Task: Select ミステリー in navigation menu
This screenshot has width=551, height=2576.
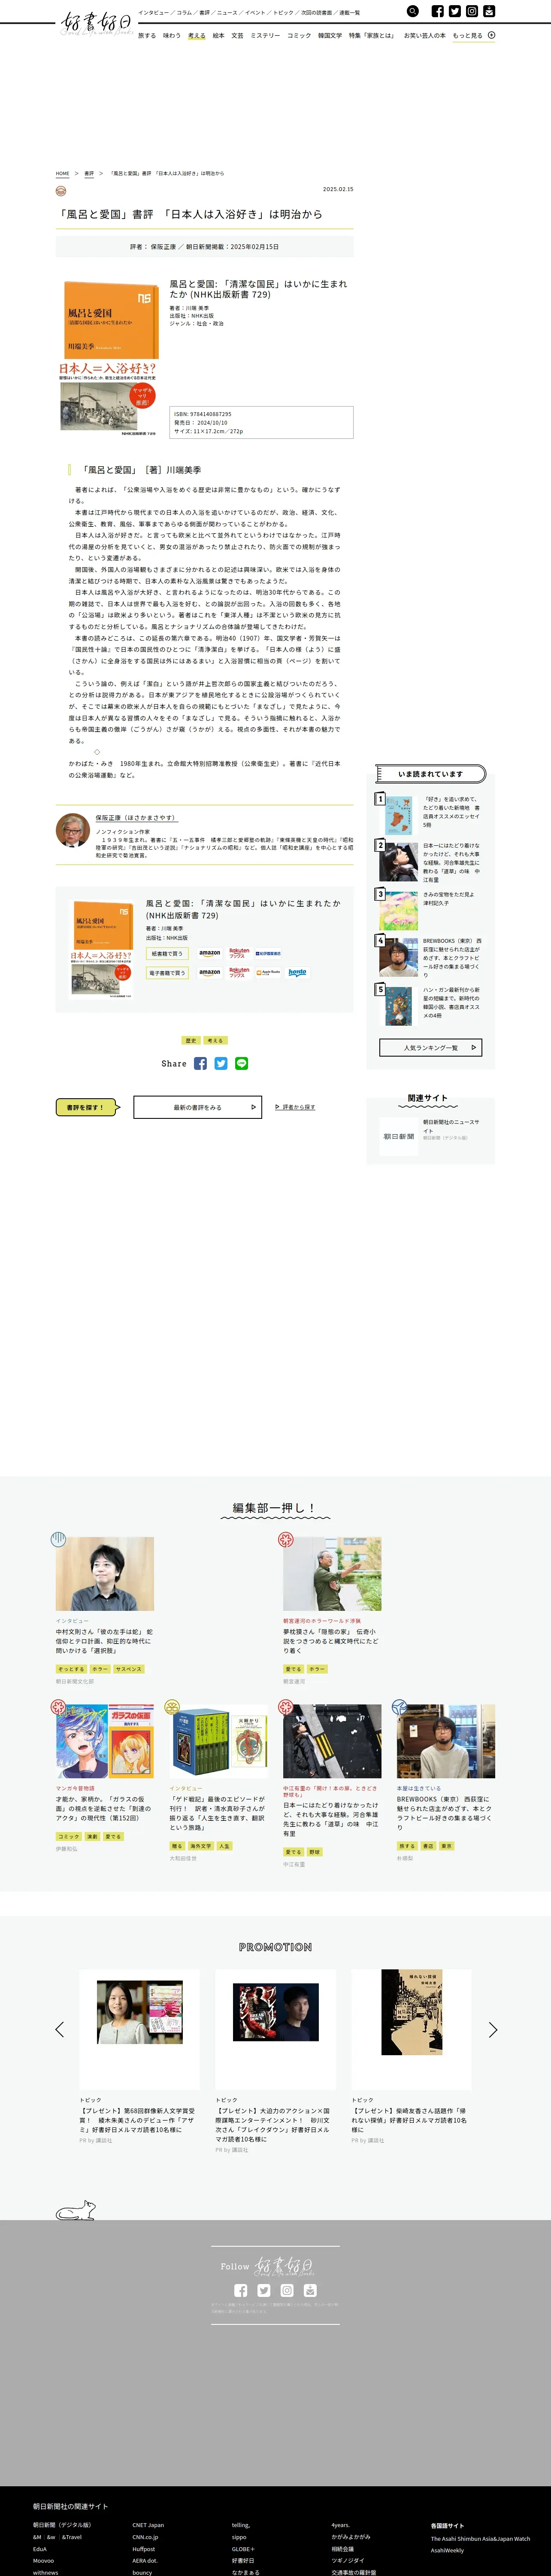Action: 265,35
